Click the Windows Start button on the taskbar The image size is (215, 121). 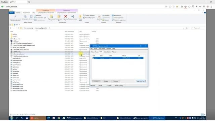[x=11, y=118]
